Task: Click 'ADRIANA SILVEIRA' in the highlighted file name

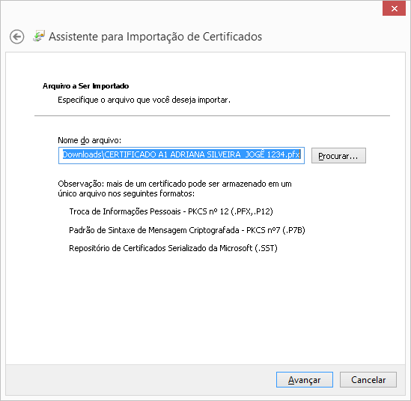Action: coord(205,154)
